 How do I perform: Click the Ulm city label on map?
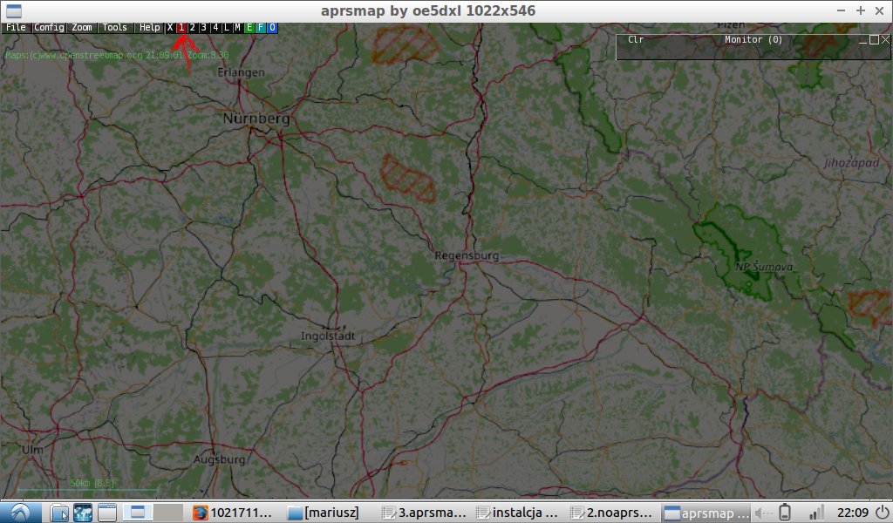tap(32, 450)
